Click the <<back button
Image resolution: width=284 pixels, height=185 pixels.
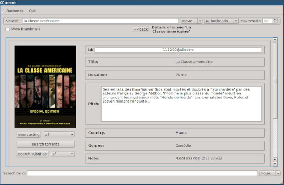click(141, 29)
